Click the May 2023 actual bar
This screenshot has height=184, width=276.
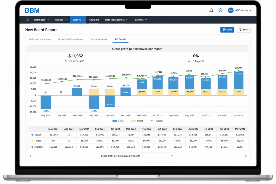(239, 80)
